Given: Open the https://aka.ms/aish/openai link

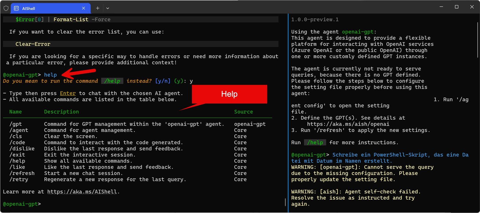Looking at the screenshot, I should 348,124.
